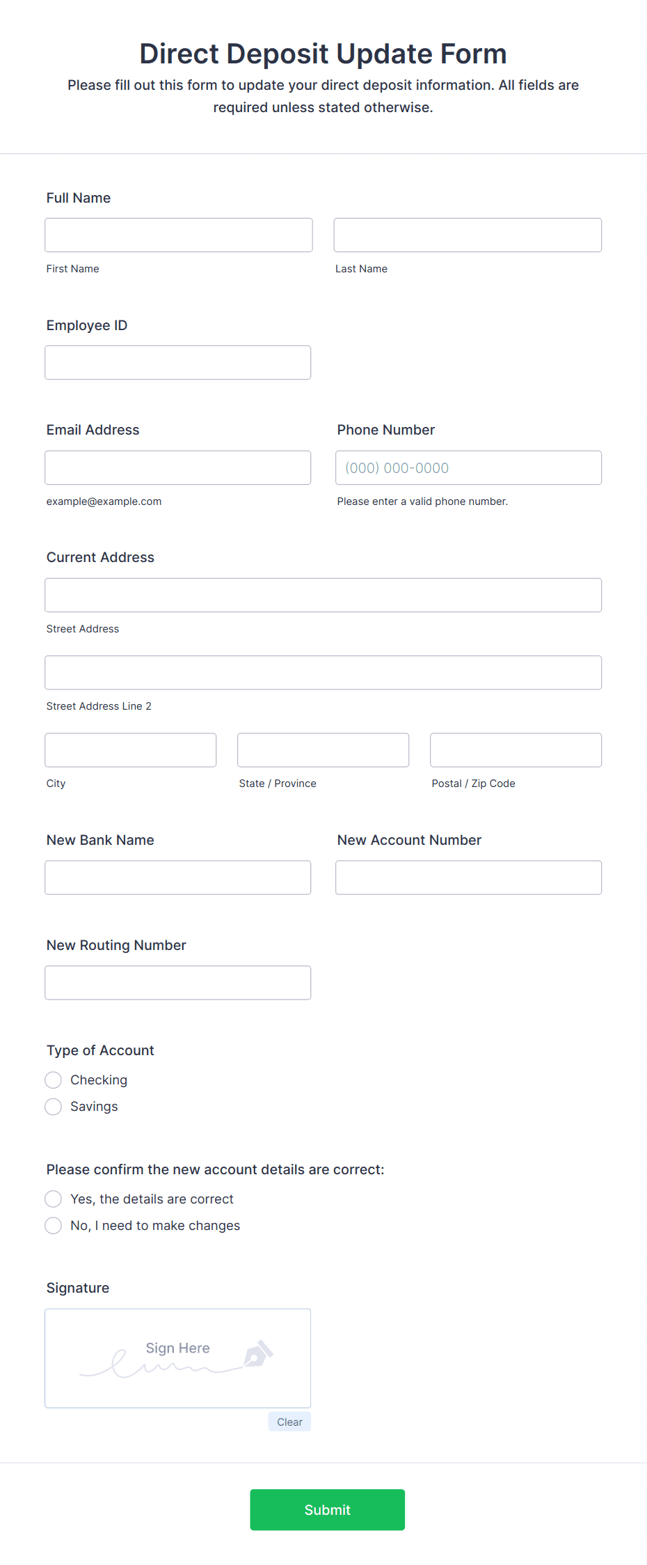Viewport: 647px width, 1565px height.
Task: Select the Savings account type
Action: click(x=53, y=1106)
